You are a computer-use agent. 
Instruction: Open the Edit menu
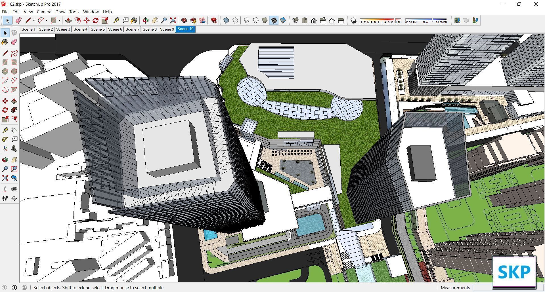tap(16, 12)
